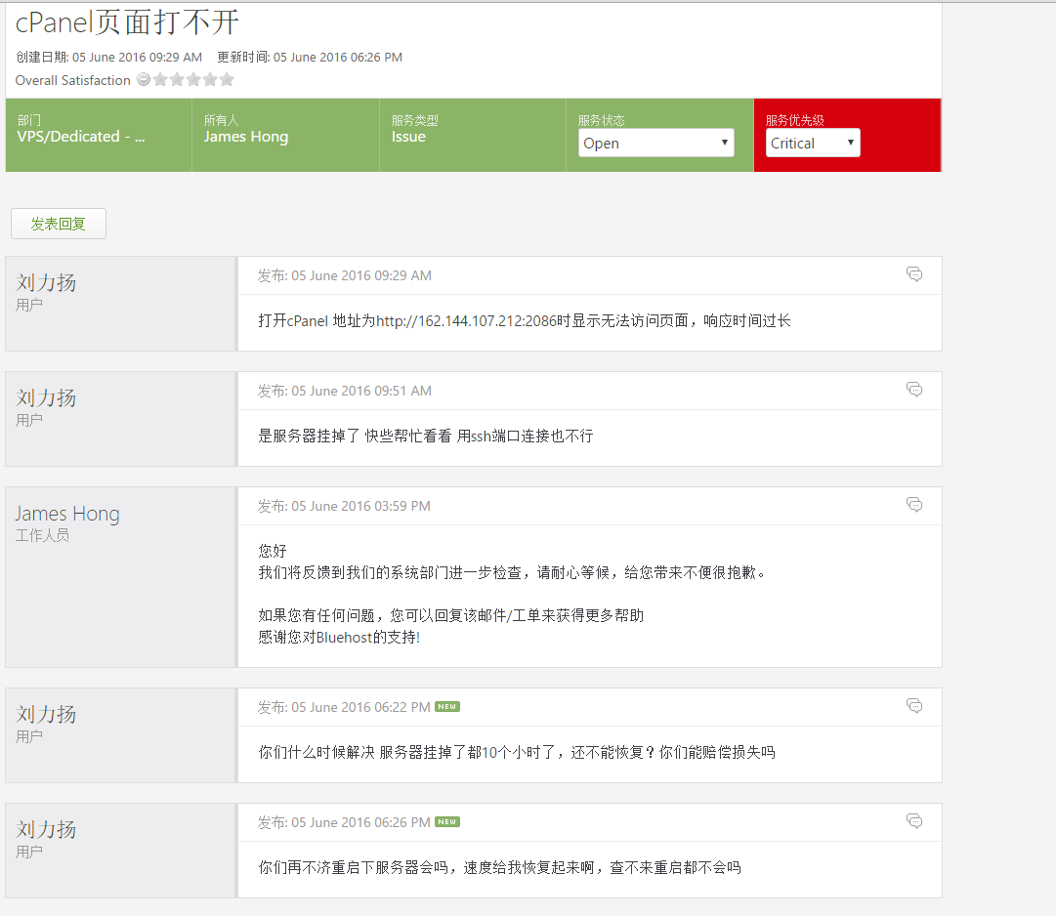Rate one star in Overall Satisfaction
Viewport: 1056px width, 916px height.
160,79
